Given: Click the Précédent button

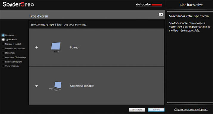Looking at the screenshot, I should (137, 110).
